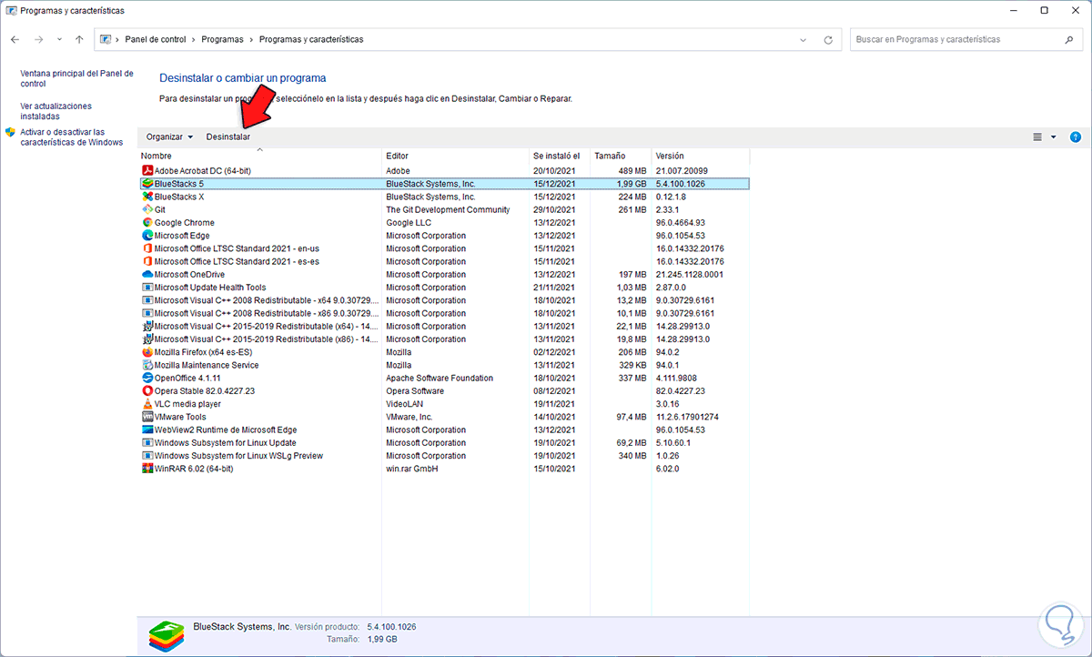This screenshot has width=1092, height=657.
Task: Click version 96.0.4664.93 of Chrome
Action: (680, 222)
